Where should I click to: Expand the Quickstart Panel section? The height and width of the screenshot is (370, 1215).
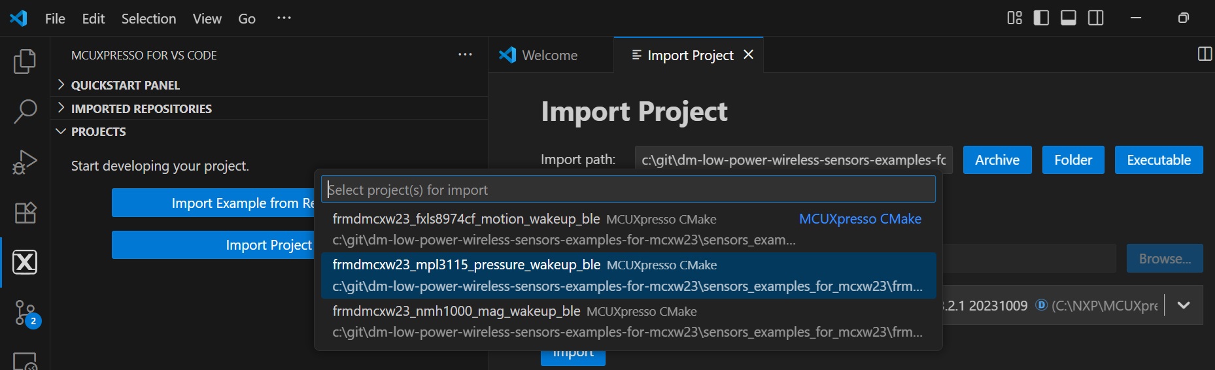125,85
